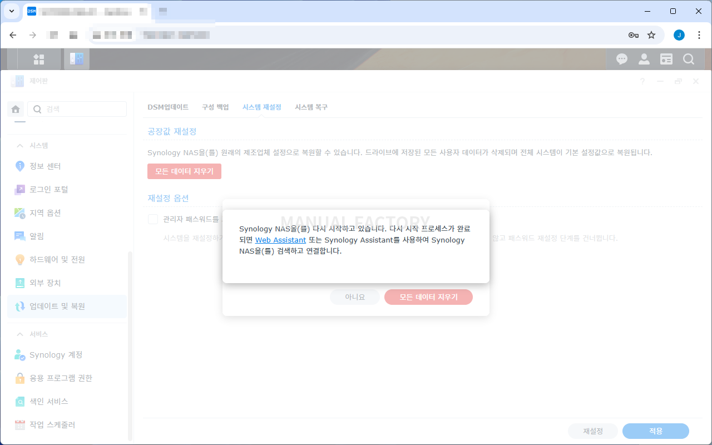
Task: Open 작업 스케줄러 in the sidebar
Action: click(x=67, y=424)
